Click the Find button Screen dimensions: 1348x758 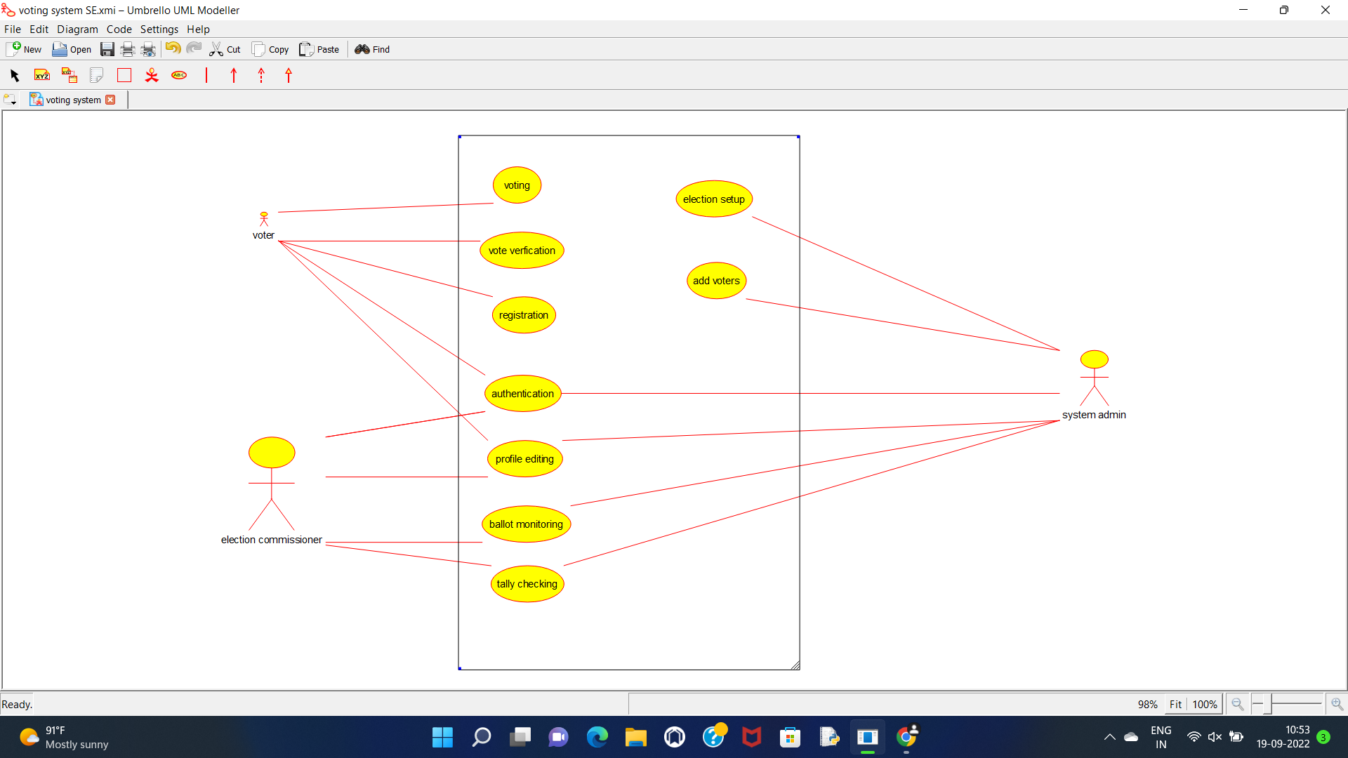coord(372,49)
